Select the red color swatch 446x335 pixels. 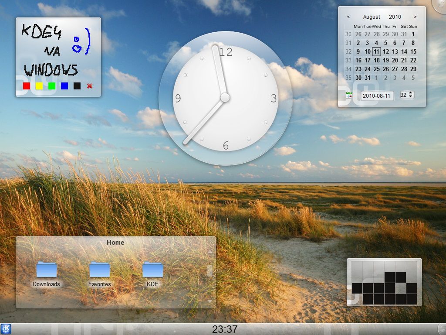coord(27,86)
